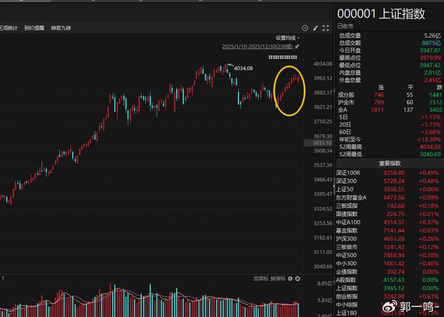Open the 设置均线 moving average dropdown
The height and width of the screenshot is (317, 444).
pos(288,38)
